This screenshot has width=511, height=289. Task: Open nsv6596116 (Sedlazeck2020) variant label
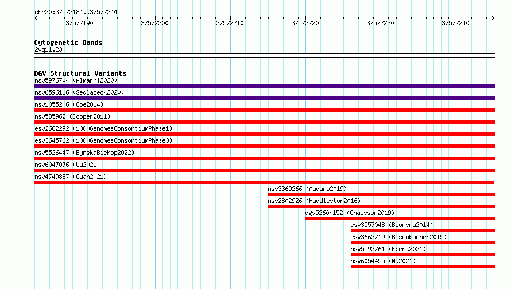[x=79, y=92]
